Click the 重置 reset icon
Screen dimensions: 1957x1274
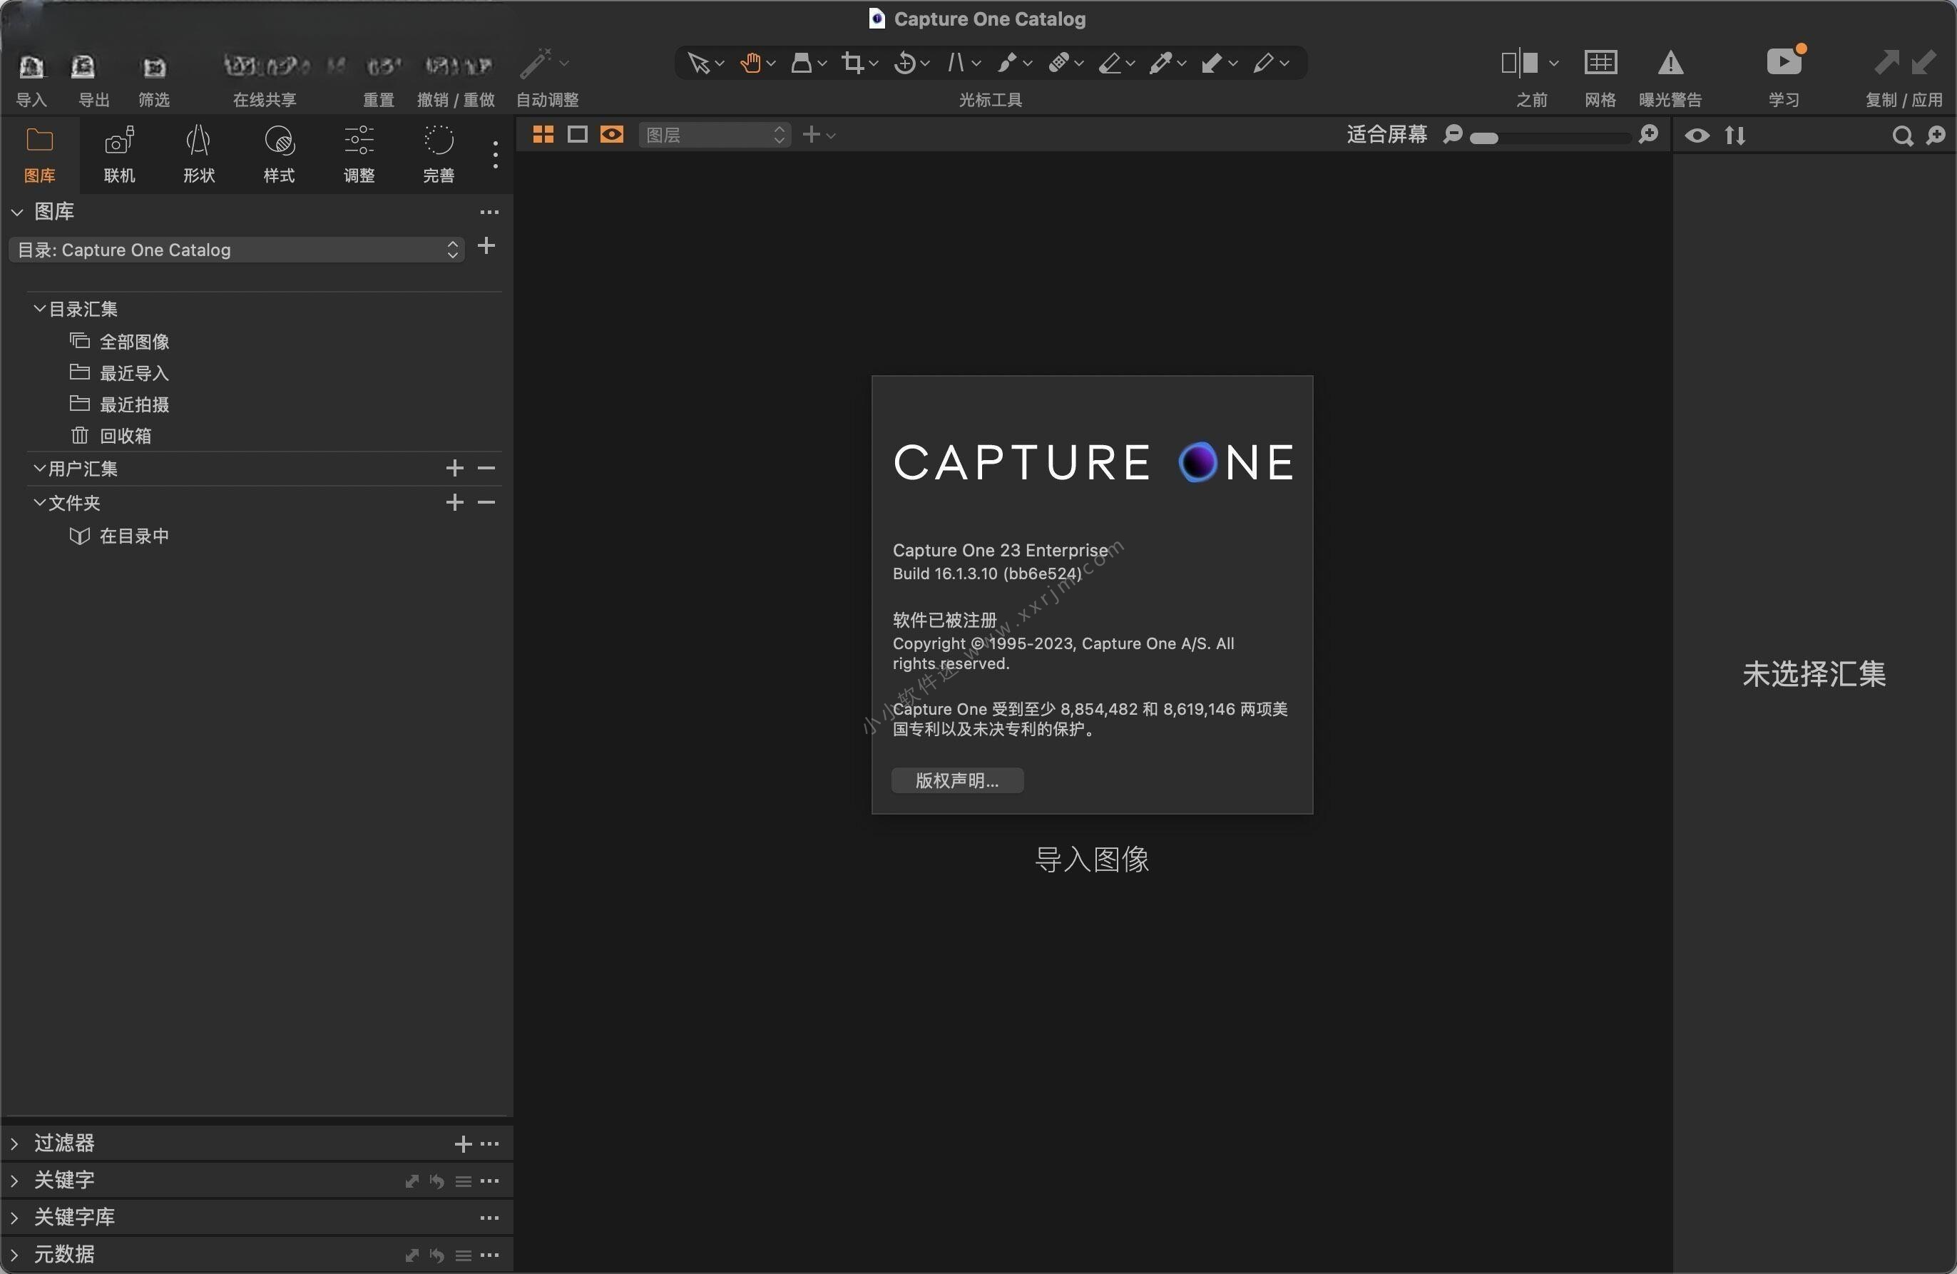[383, 65]
